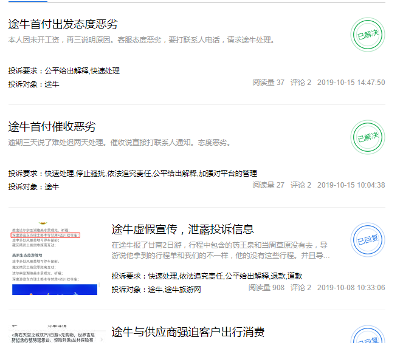Click 评论 2 on 途牛虚假宣传 complaint
Viewport: 417px width, 343px height.
tap(300, 288)
